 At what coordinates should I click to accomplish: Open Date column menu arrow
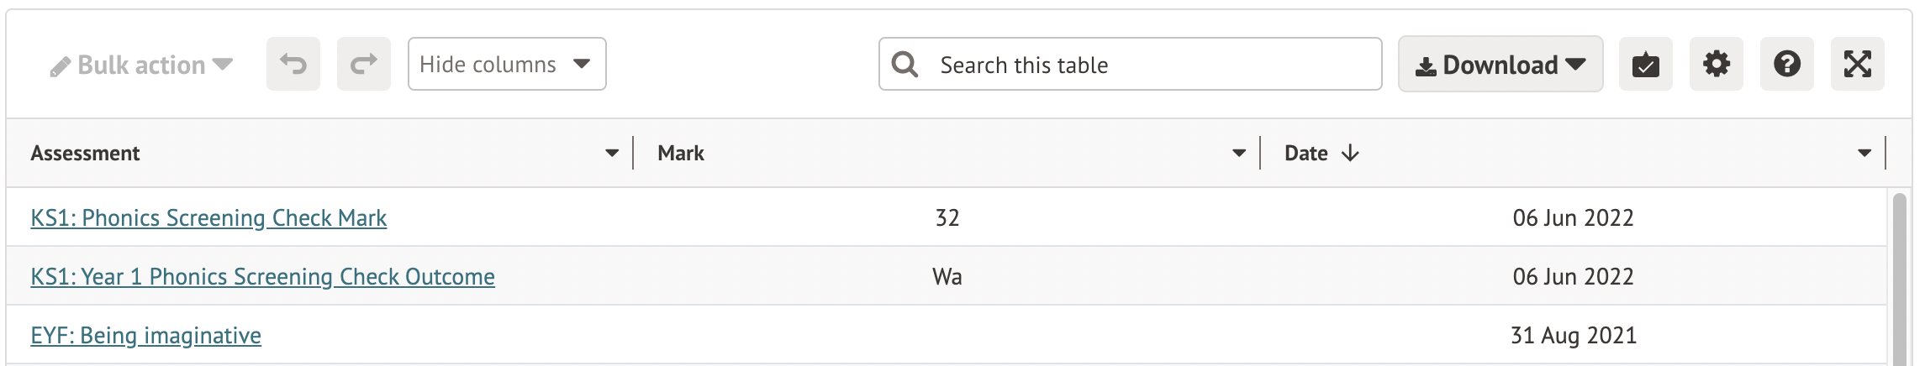coord(1864,153)
